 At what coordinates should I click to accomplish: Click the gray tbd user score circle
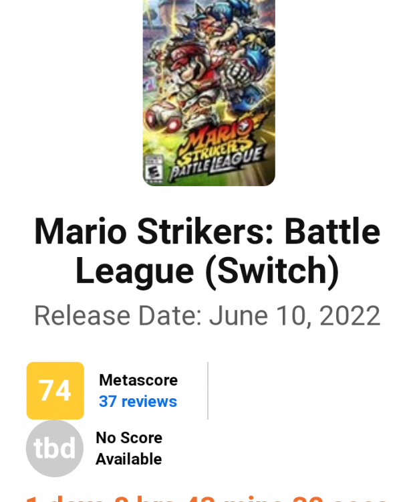coord(55,448)
